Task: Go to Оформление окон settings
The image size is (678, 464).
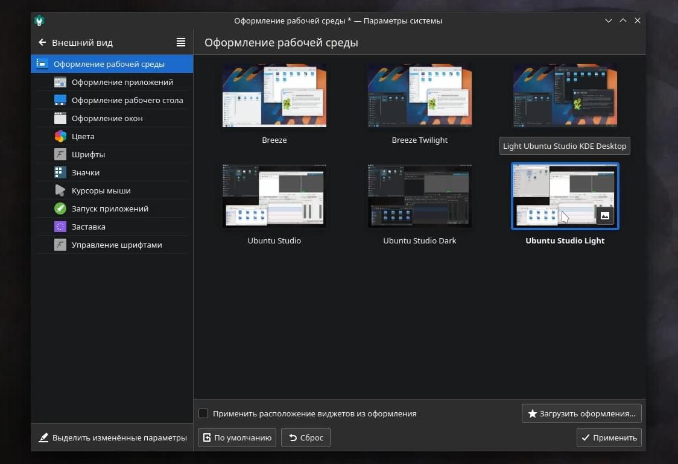Action: [112, 118]
